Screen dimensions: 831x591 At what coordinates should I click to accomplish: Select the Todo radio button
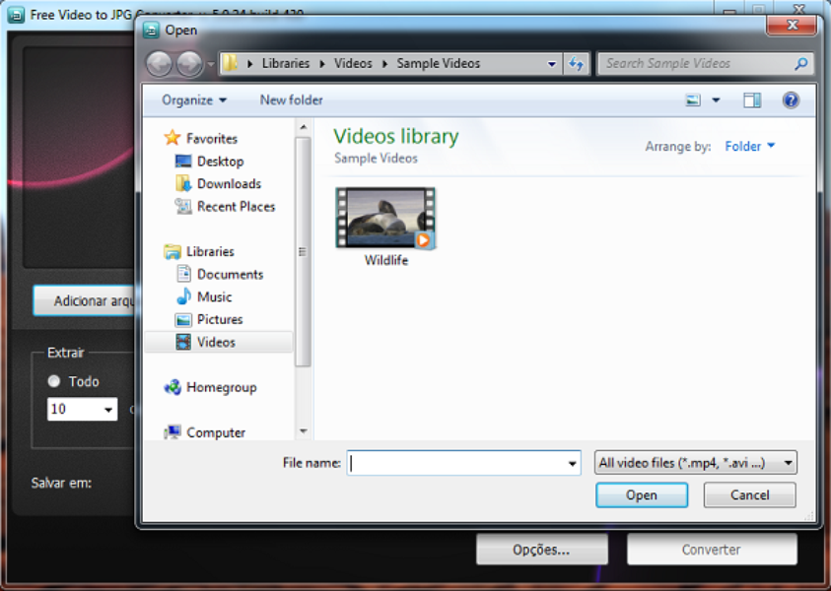(x=54, y=381)
